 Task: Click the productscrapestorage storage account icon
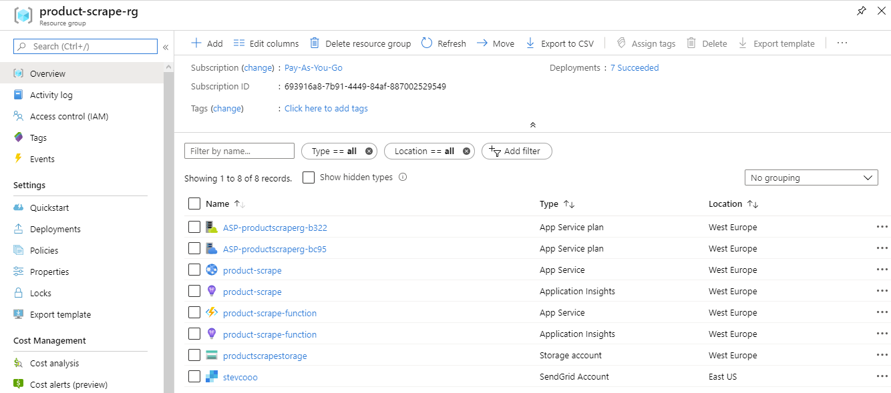[212, 355]
